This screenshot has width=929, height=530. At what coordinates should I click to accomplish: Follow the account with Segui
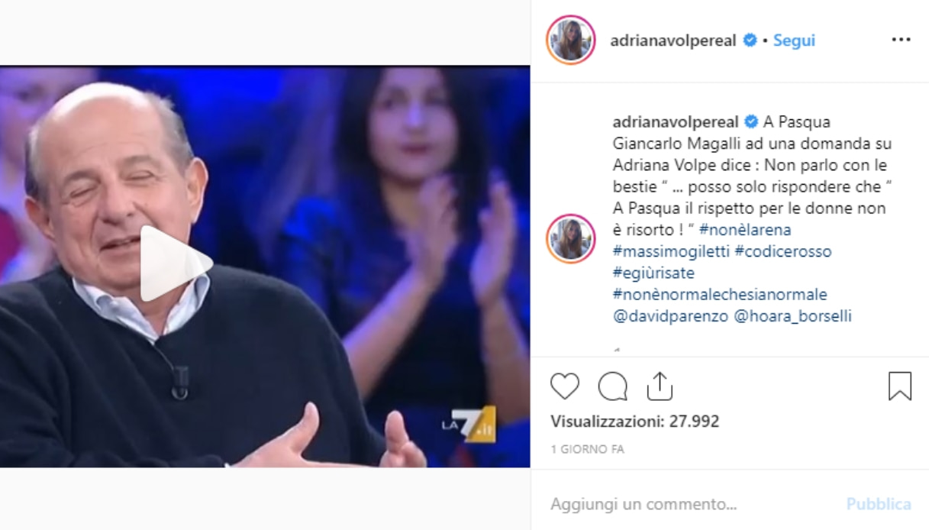794,40
